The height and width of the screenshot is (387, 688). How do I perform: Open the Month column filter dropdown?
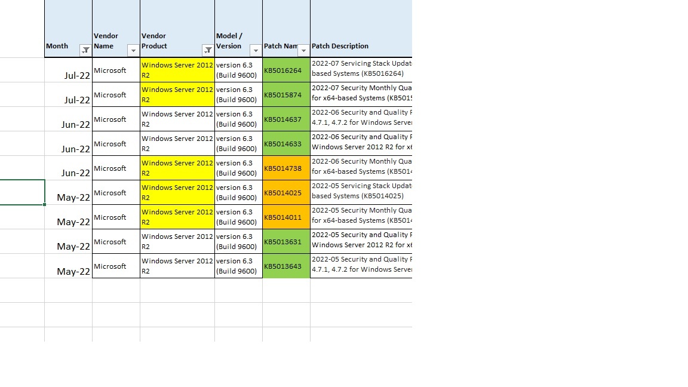pos(85,50)
